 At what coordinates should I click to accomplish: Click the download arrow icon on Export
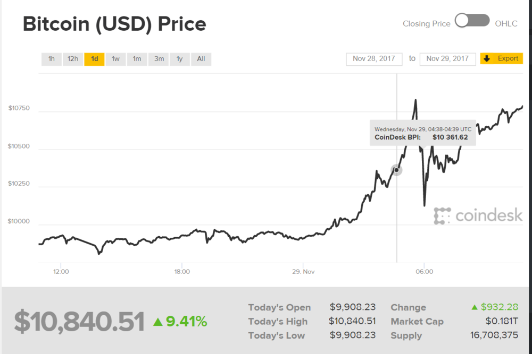(x=487, y=58)
